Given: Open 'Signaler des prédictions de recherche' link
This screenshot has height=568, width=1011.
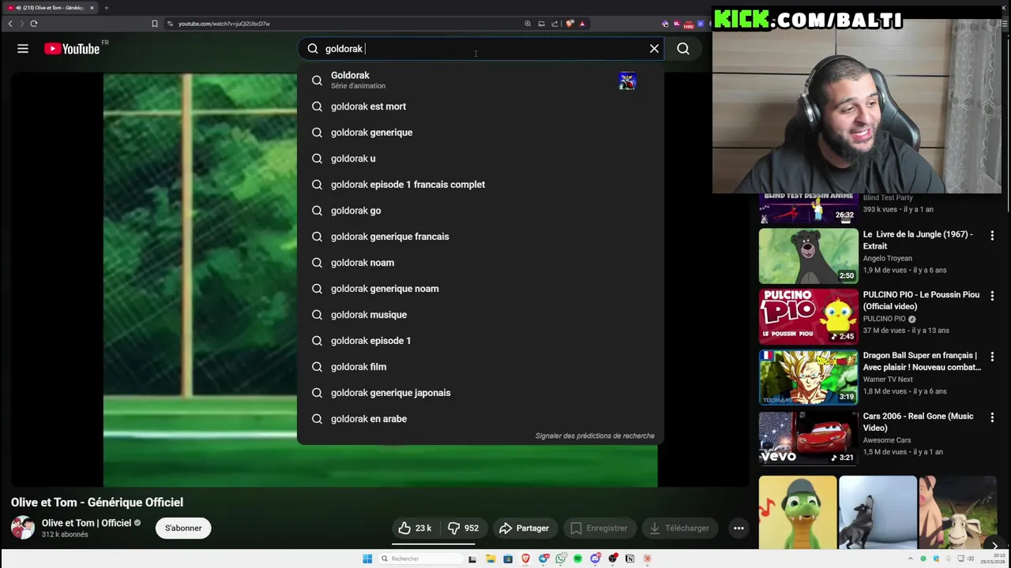Looking at the screenshot, I should click(595, 435).
